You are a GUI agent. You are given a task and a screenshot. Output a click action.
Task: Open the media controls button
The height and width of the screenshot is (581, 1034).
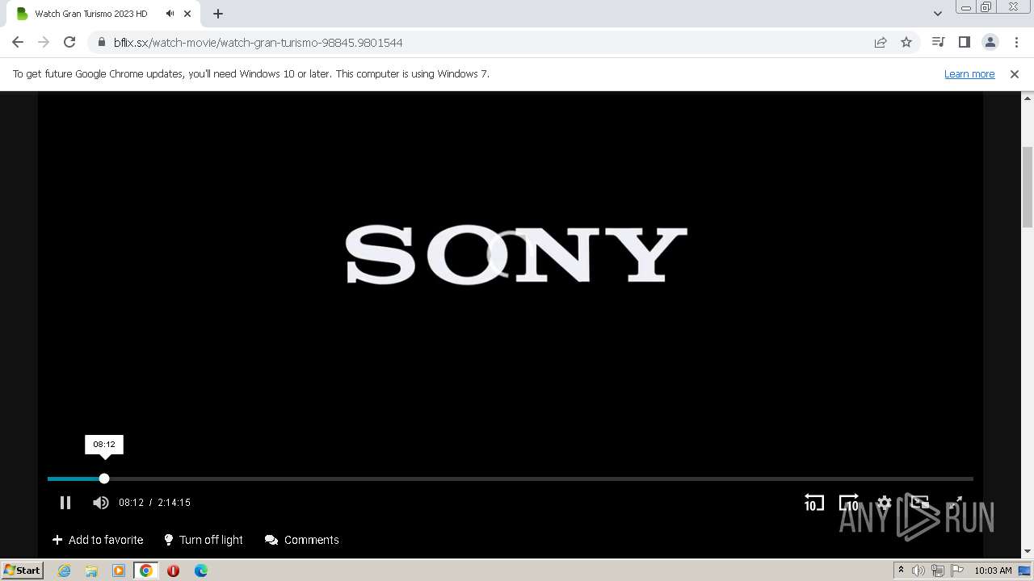tap(938, 42)
